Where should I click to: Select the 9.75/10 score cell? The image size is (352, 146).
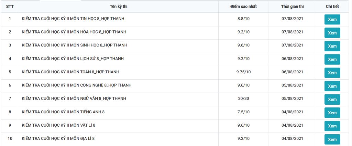pos(243,72)
